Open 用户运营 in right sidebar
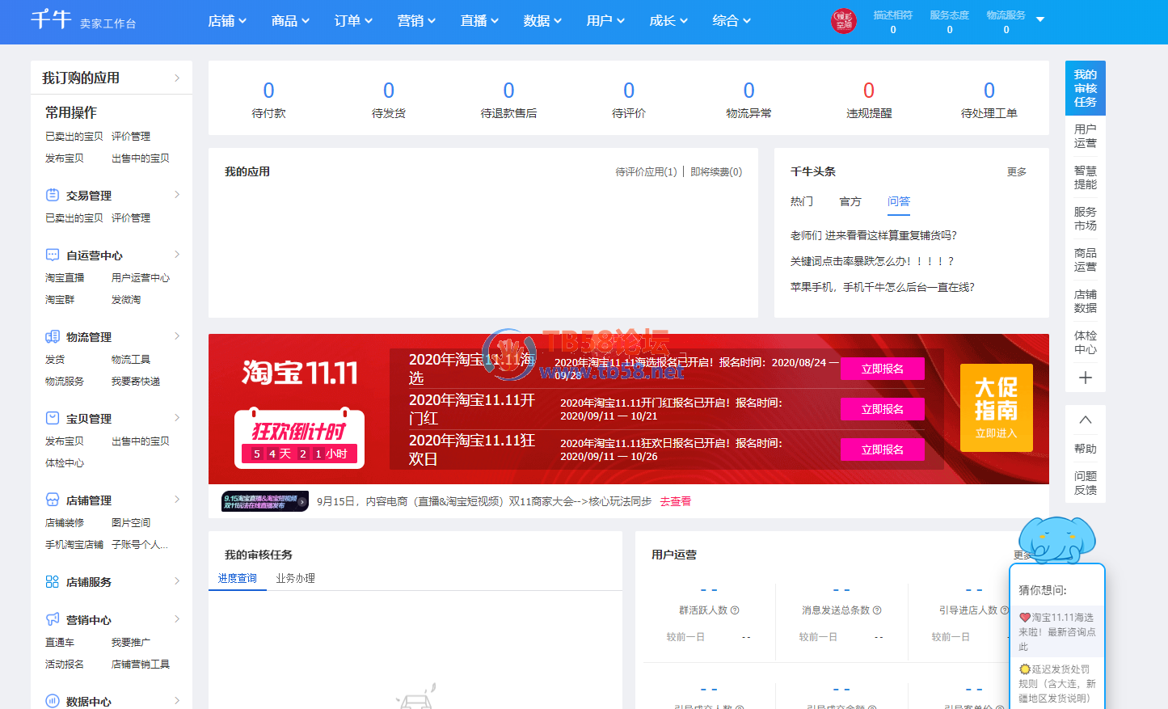 pos(1086,136)
